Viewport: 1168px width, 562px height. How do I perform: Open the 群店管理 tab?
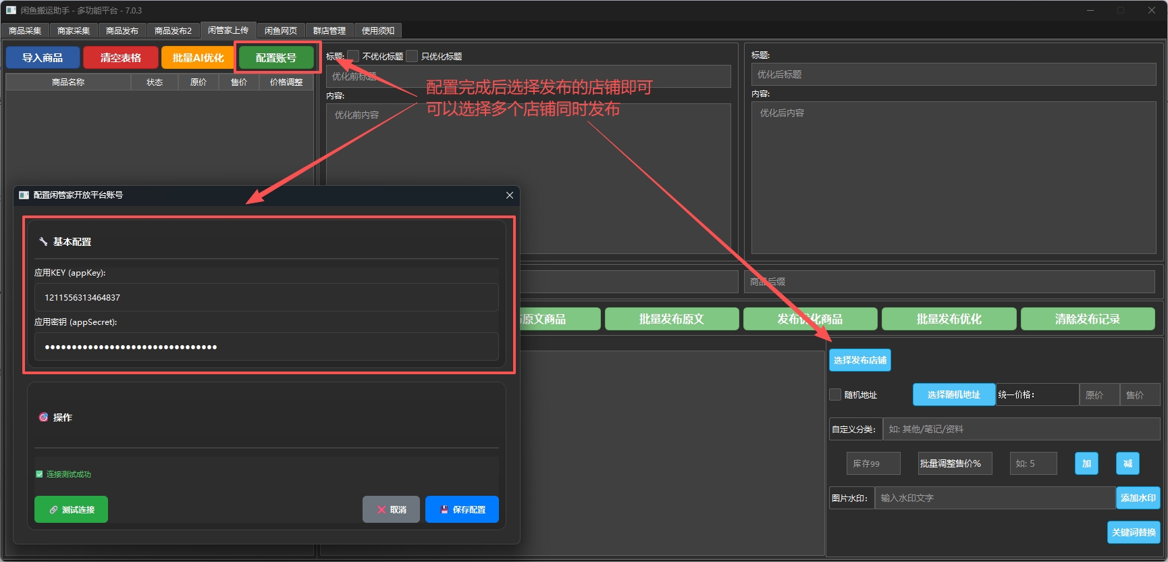coord(329,31)
